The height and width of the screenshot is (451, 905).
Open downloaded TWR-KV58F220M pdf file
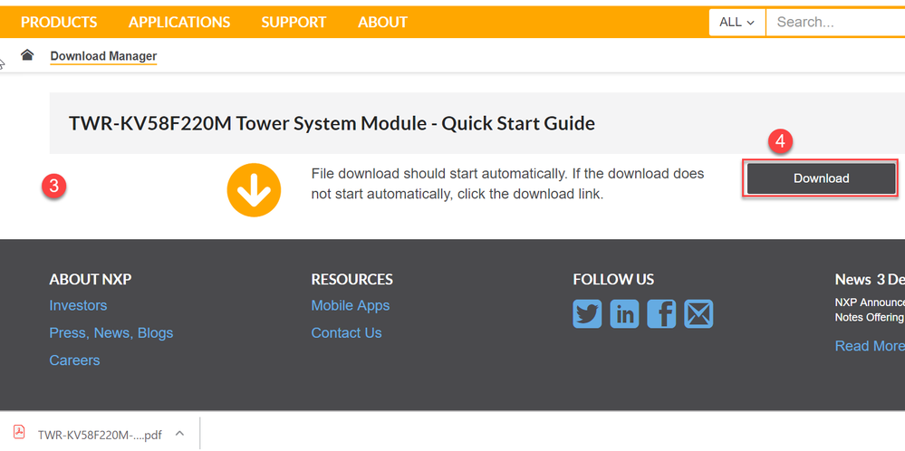click(x=100, y=435)
